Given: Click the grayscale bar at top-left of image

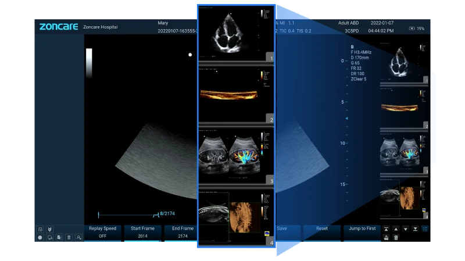Looking at the screenshot, I should click(x=89, y=63).
